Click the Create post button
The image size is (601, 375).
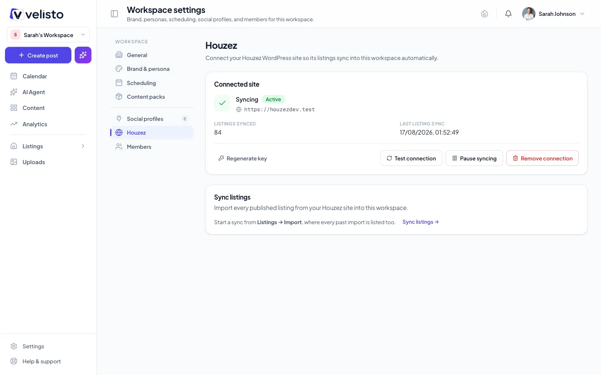pyautogui.click(x=38, y=55)
